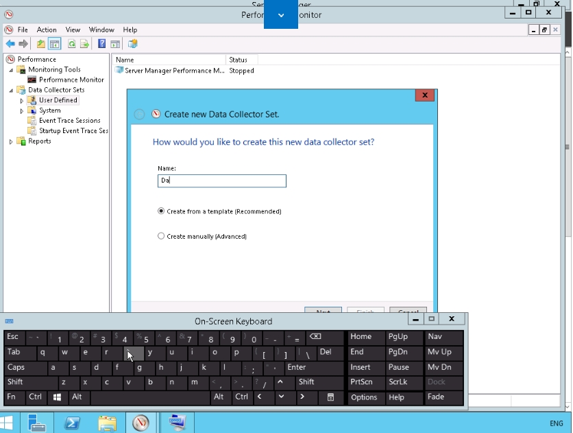The width and height of the screenshot is (573, 433).
Task: Select Create from a template option
Action: 161,211
